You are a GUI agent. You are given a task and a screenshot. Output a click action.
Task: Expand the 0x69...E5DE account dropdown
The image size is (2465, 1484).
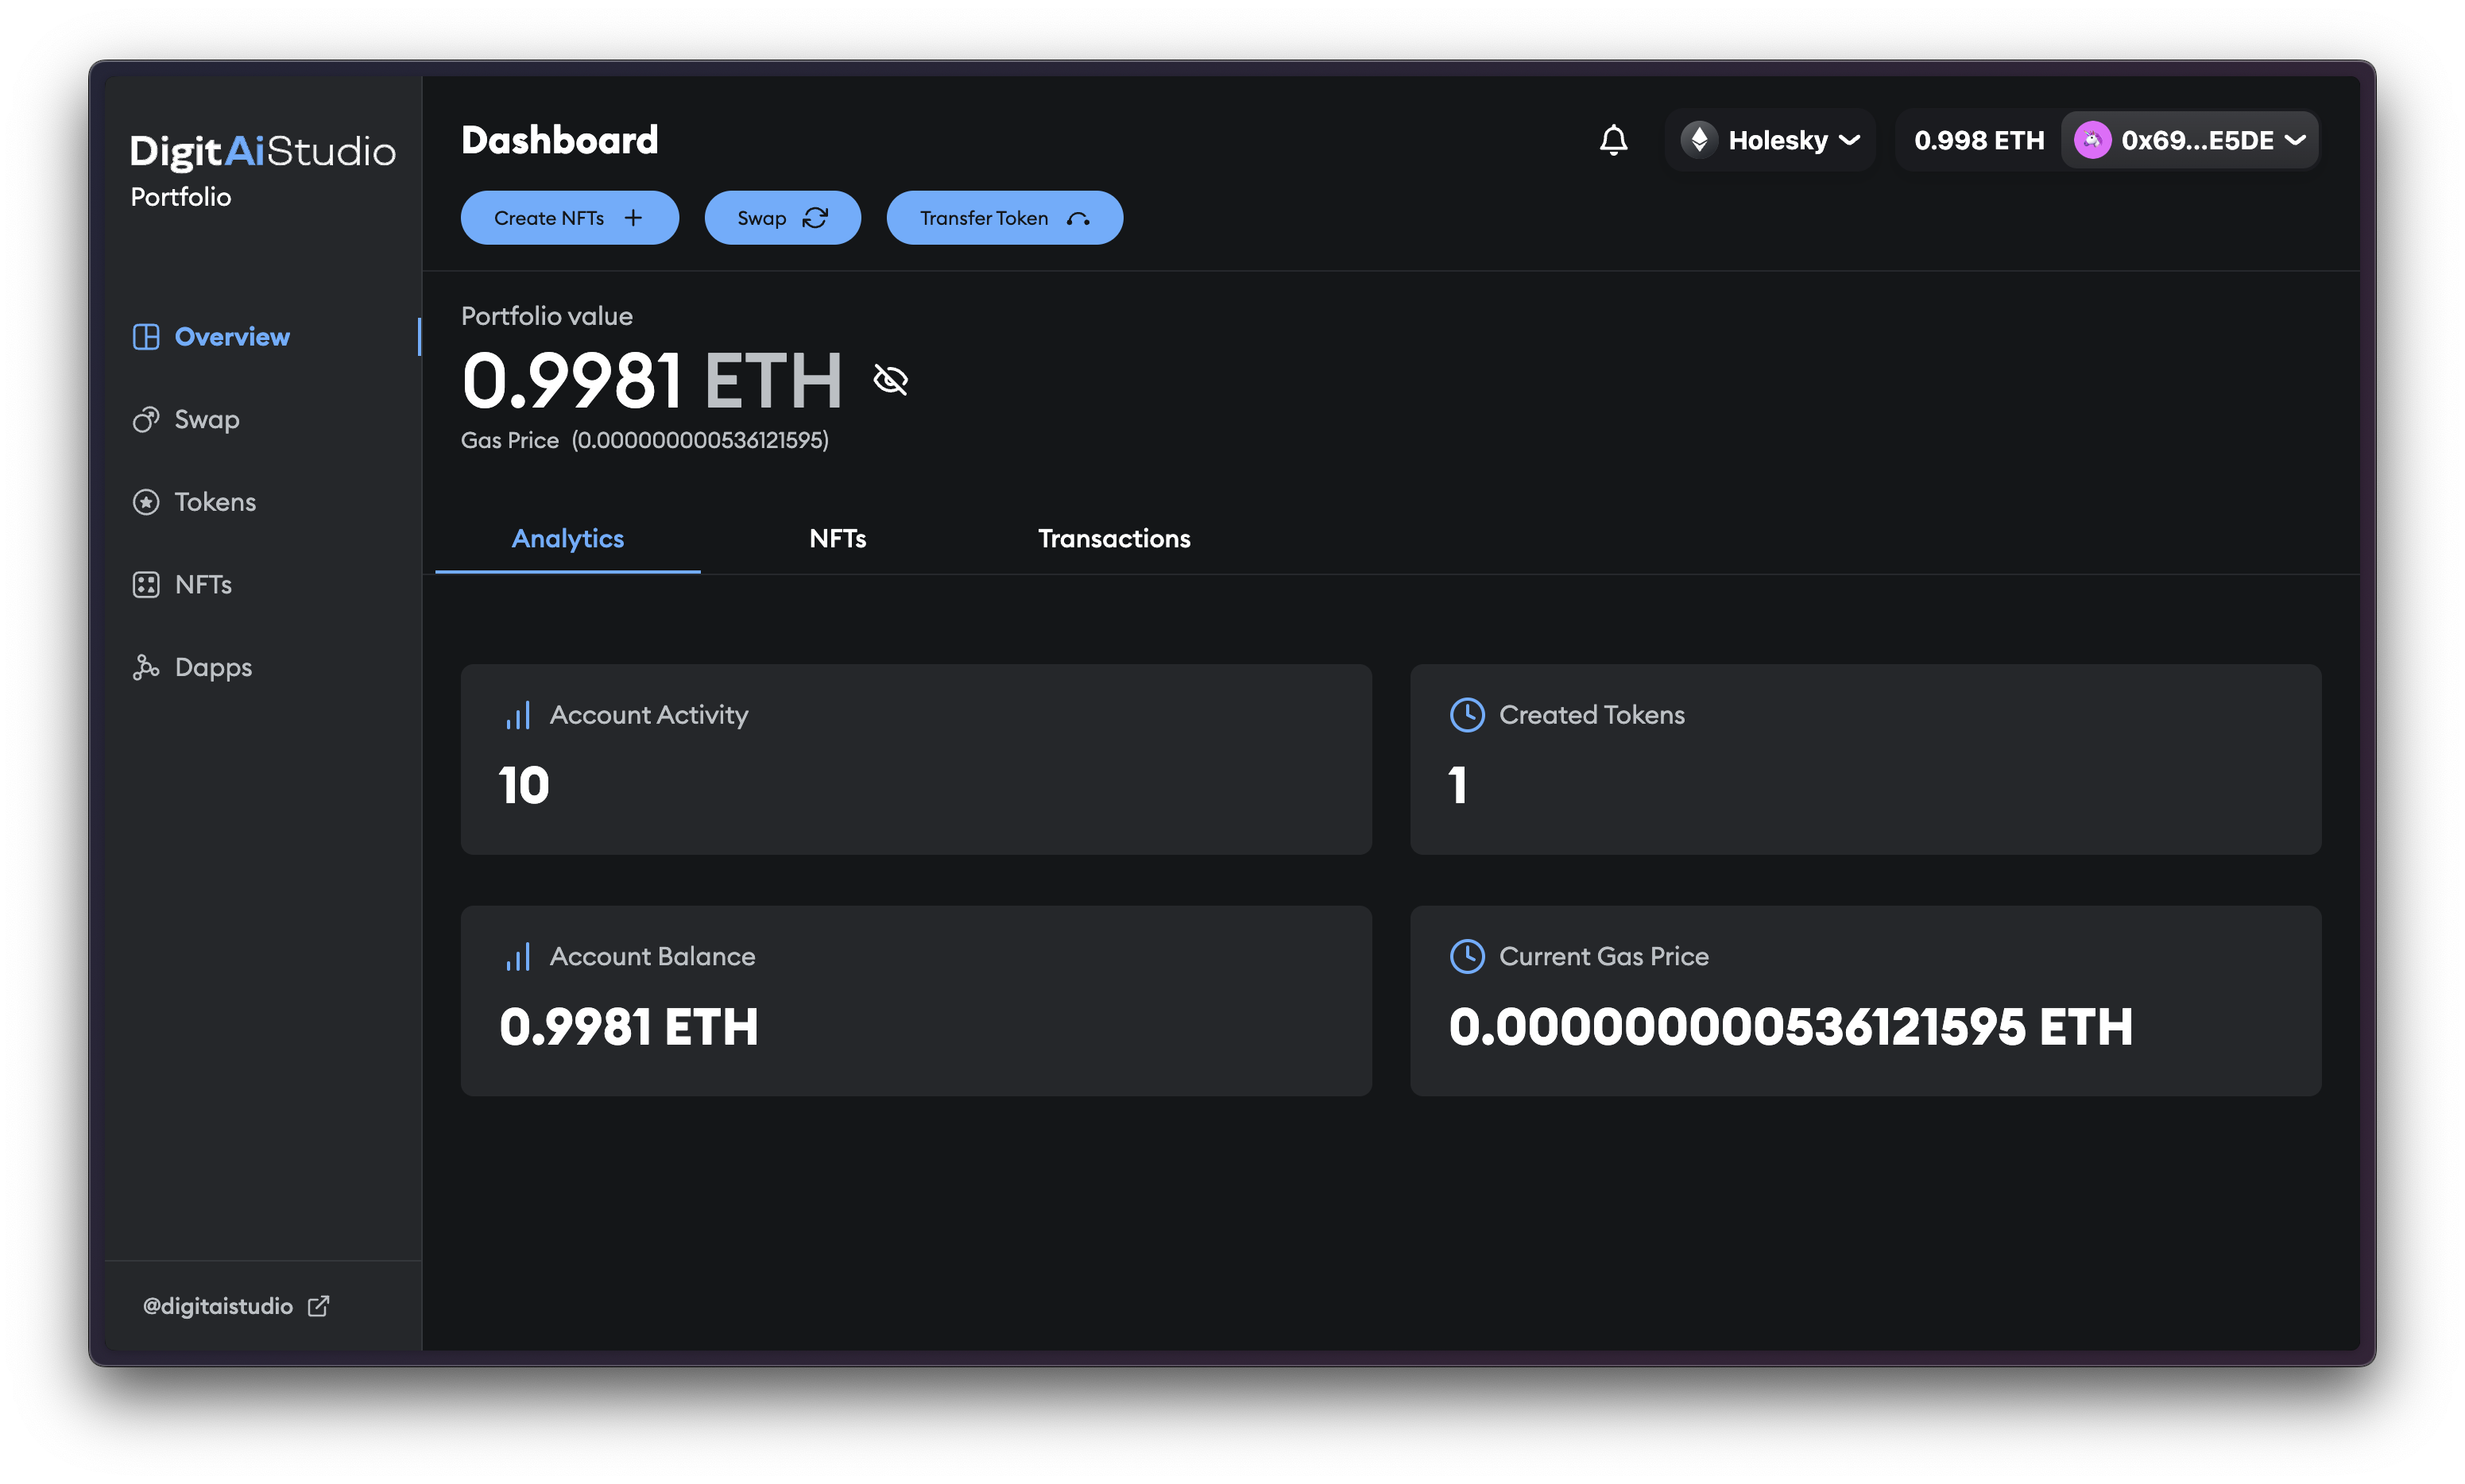[2196, 140]
